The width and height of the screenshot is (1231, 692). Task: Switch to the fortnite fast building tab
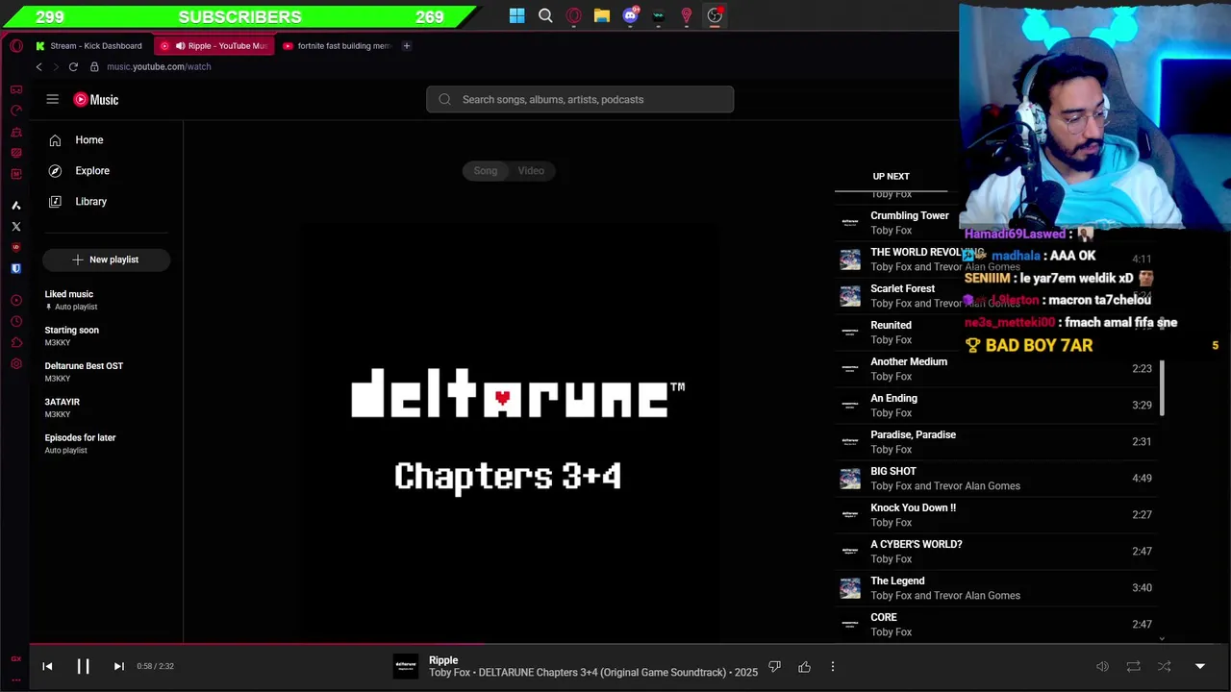pyautogui.click(x=337, y=46)
